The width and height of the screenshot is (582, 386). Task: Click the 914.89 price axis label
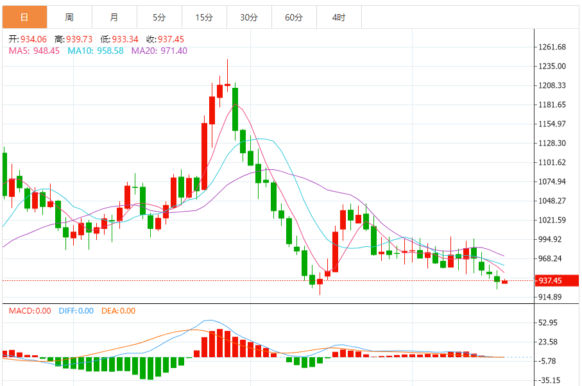(x=550, y=297)
